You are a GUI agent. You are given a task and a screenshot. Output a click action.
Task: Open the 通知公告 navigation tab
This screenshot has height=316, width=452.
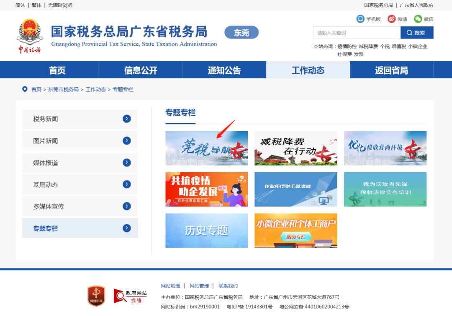coord(224,70)
